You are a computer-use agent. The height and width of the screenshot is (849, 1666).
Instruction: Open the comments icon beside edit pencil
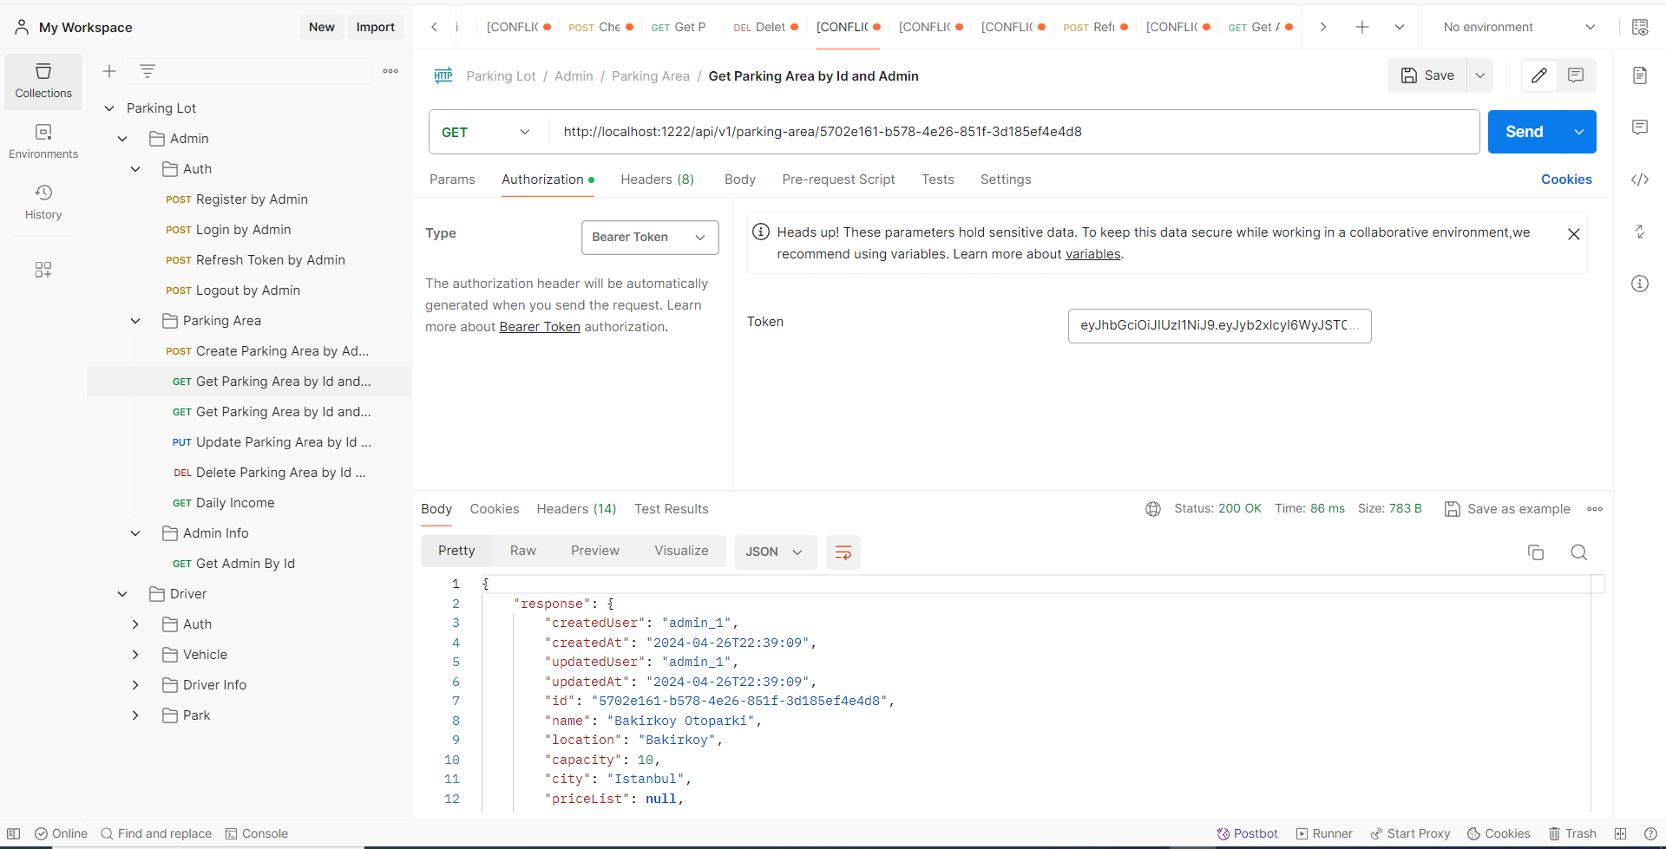coord(1576,75)
